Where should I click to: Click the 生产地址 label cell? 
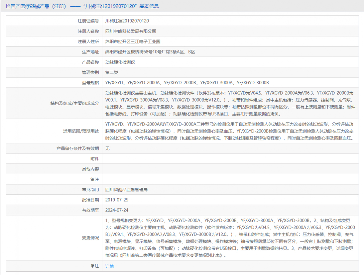(x=54, y=52)
